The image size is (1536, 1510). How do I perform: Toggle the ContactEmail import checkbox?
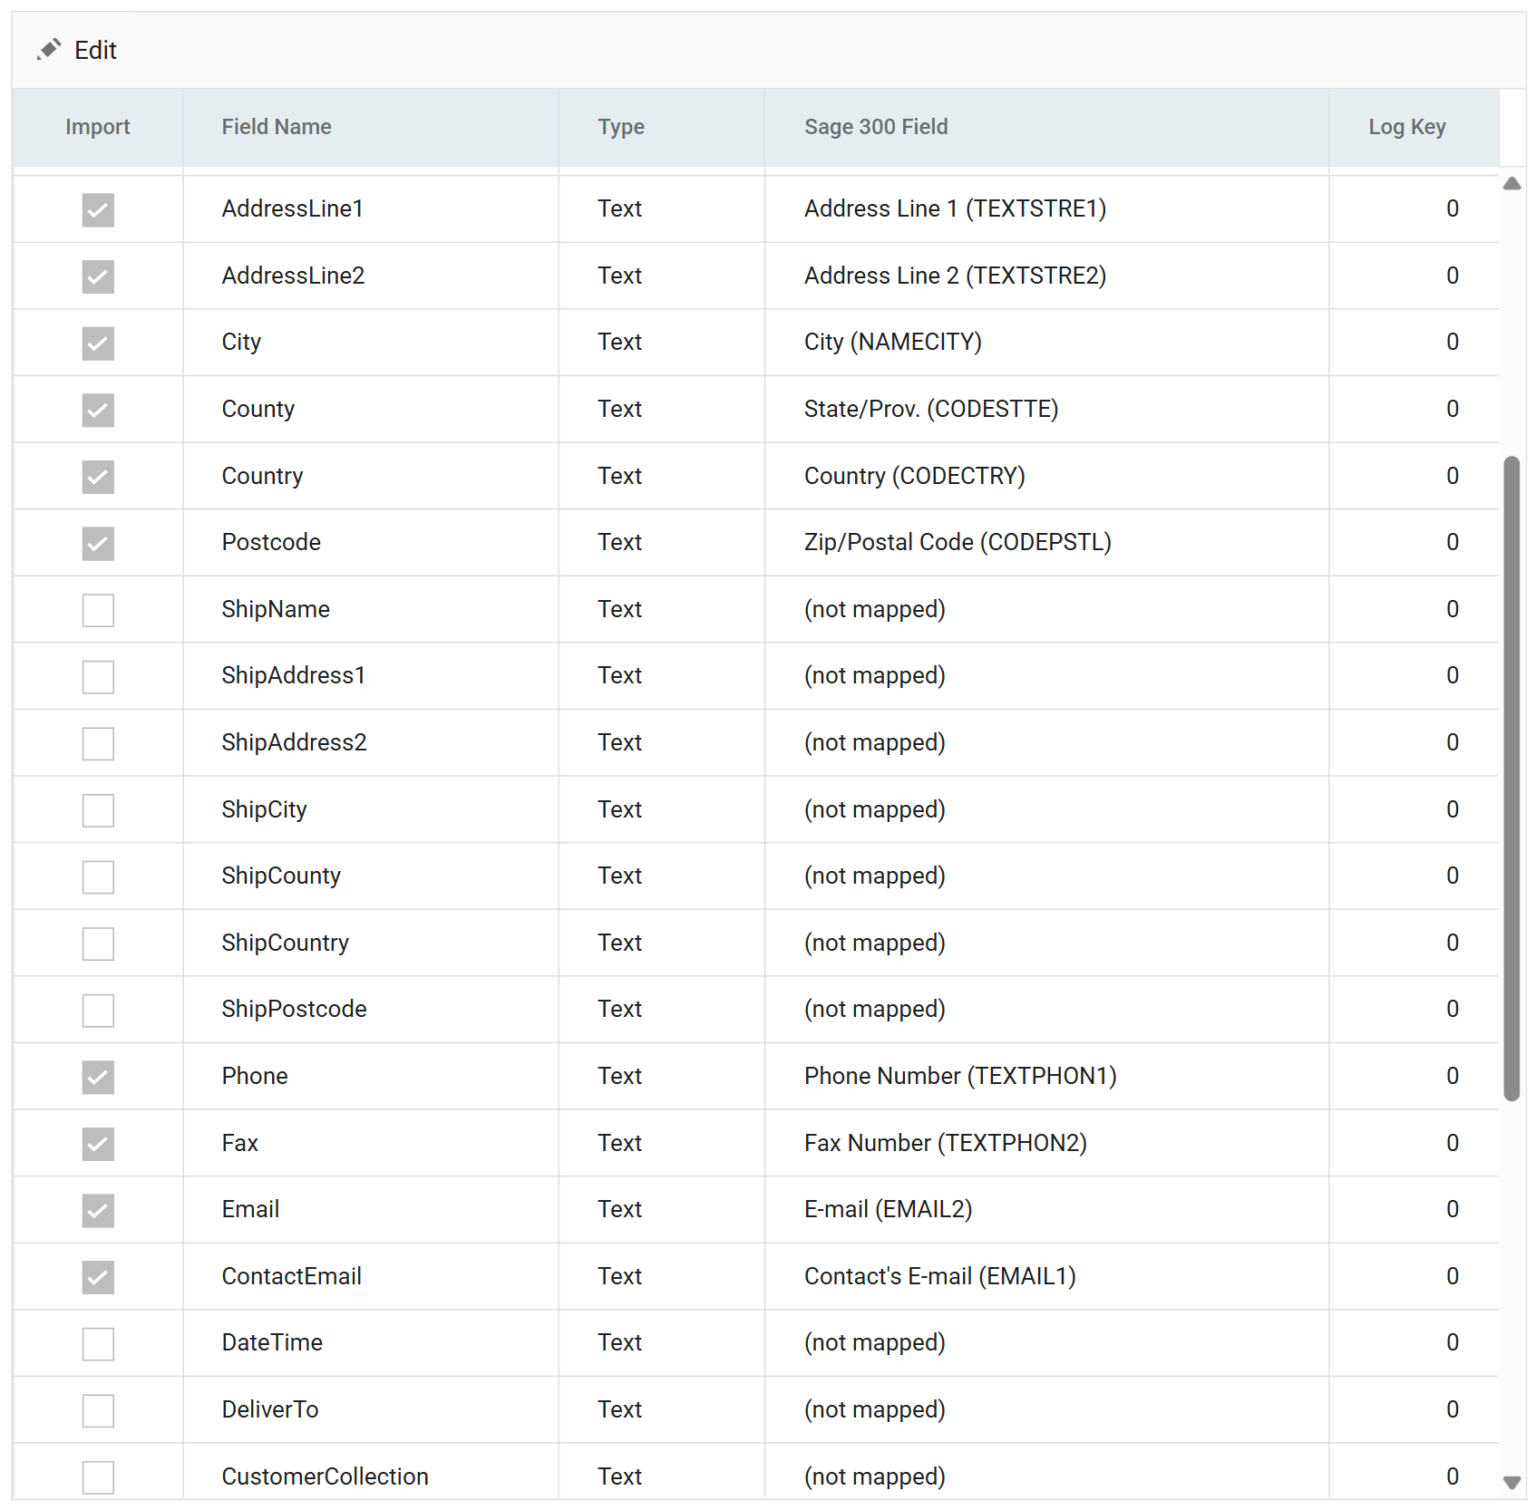[x=98, y=1277]
